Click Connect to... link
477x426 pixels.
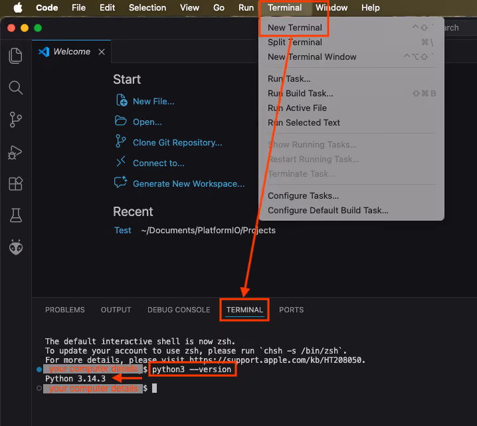click(159, 163)
